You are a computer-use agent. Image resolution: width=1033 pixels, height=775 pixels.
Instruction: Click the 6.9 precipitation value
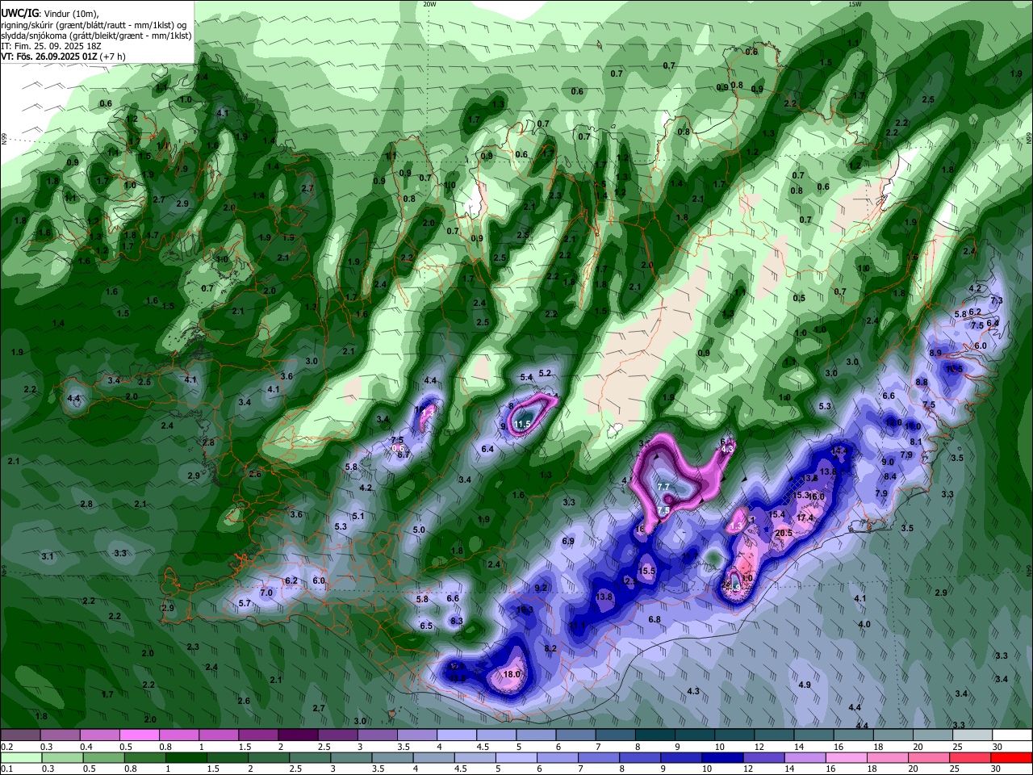pyautogui.click(x=568, y=541)
